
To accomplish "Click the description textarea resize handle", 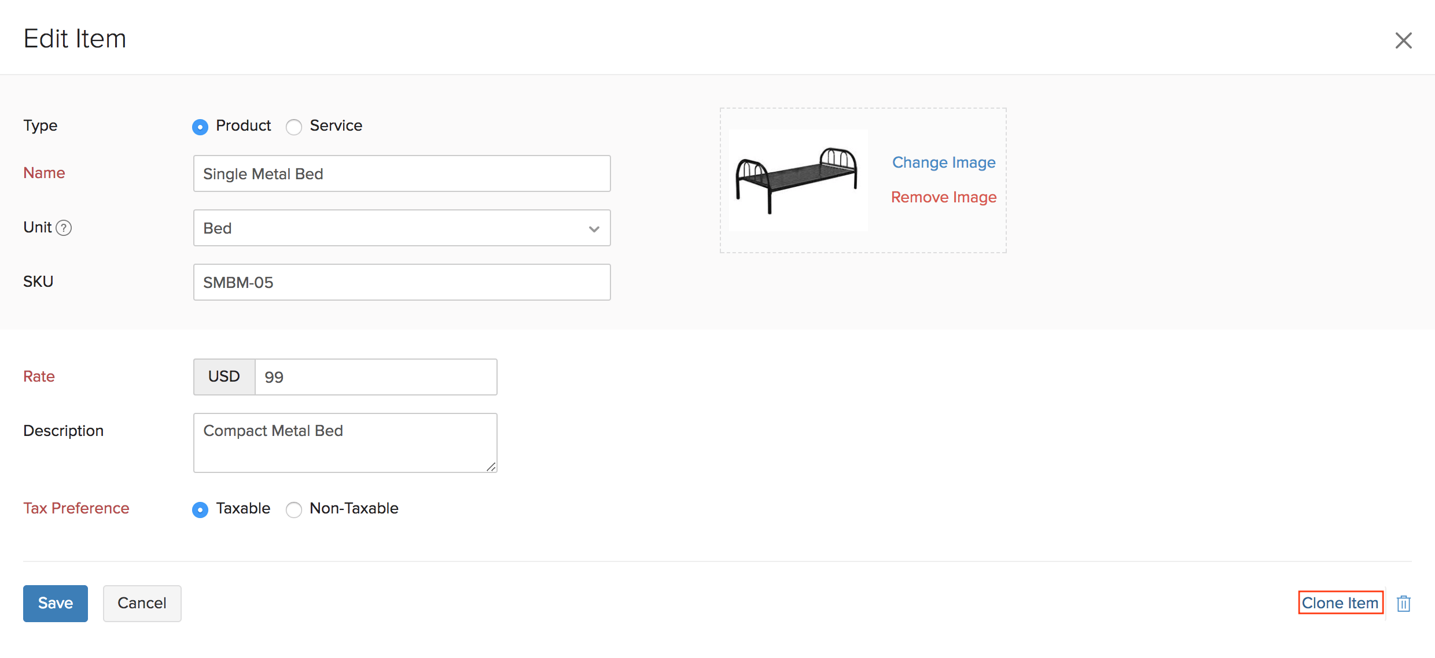I will click(x=491, y=467).
